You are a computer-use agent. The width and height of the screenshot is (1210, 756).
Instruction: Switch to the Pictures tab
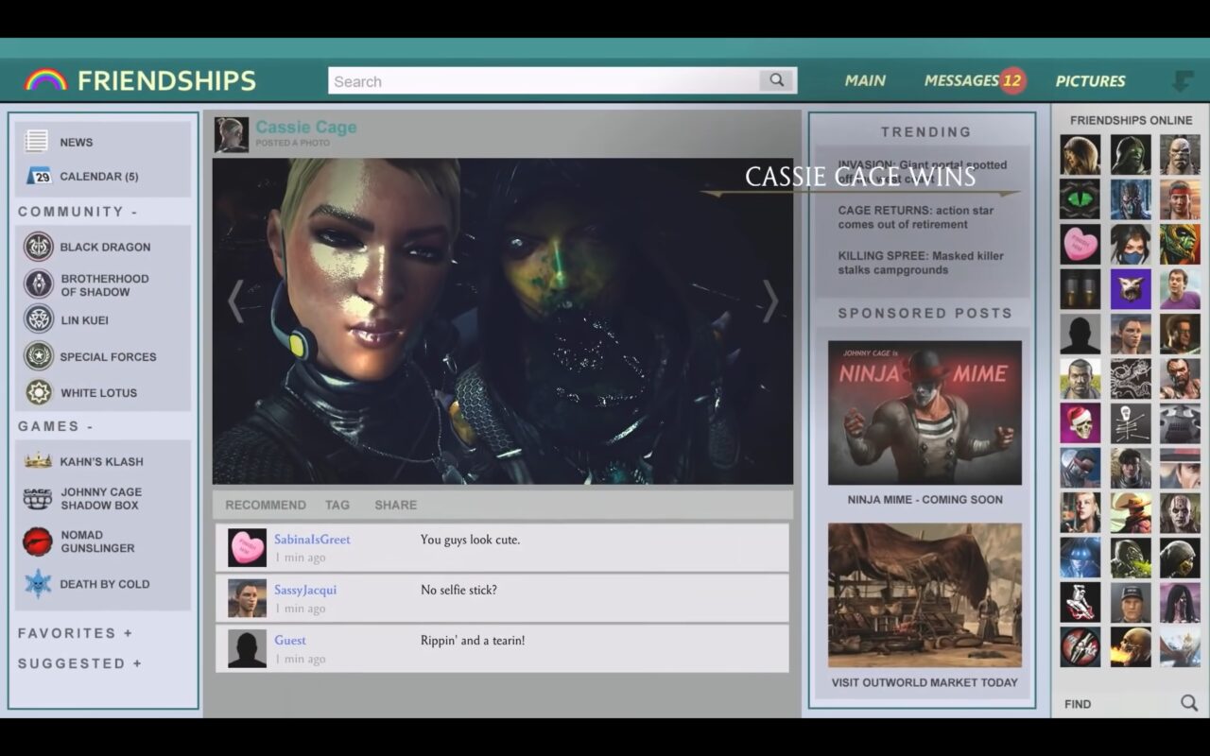click(x=1090, y=81)
